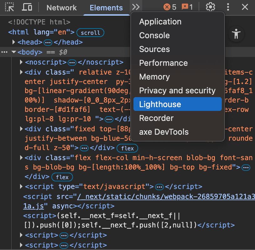Toggle the flex badge on blob-bg div

click(x=62, y=177)
